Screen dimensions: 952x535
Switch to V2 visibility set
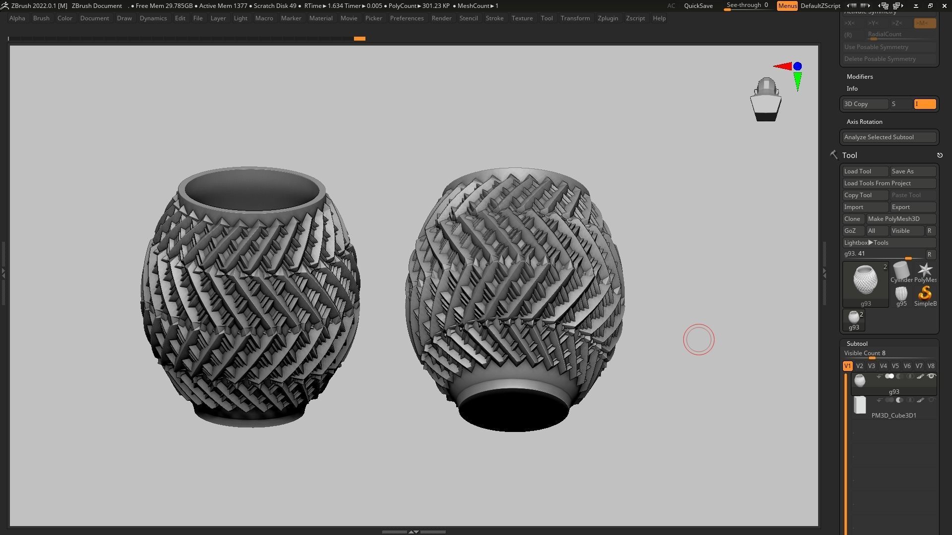pyautogui.click(x=859, y=366)
